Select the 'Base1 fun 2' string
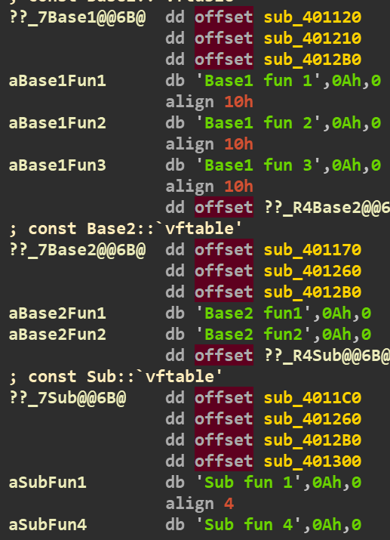Image resolution: width=390 pixels, height=540 pixels. [258, 123]
